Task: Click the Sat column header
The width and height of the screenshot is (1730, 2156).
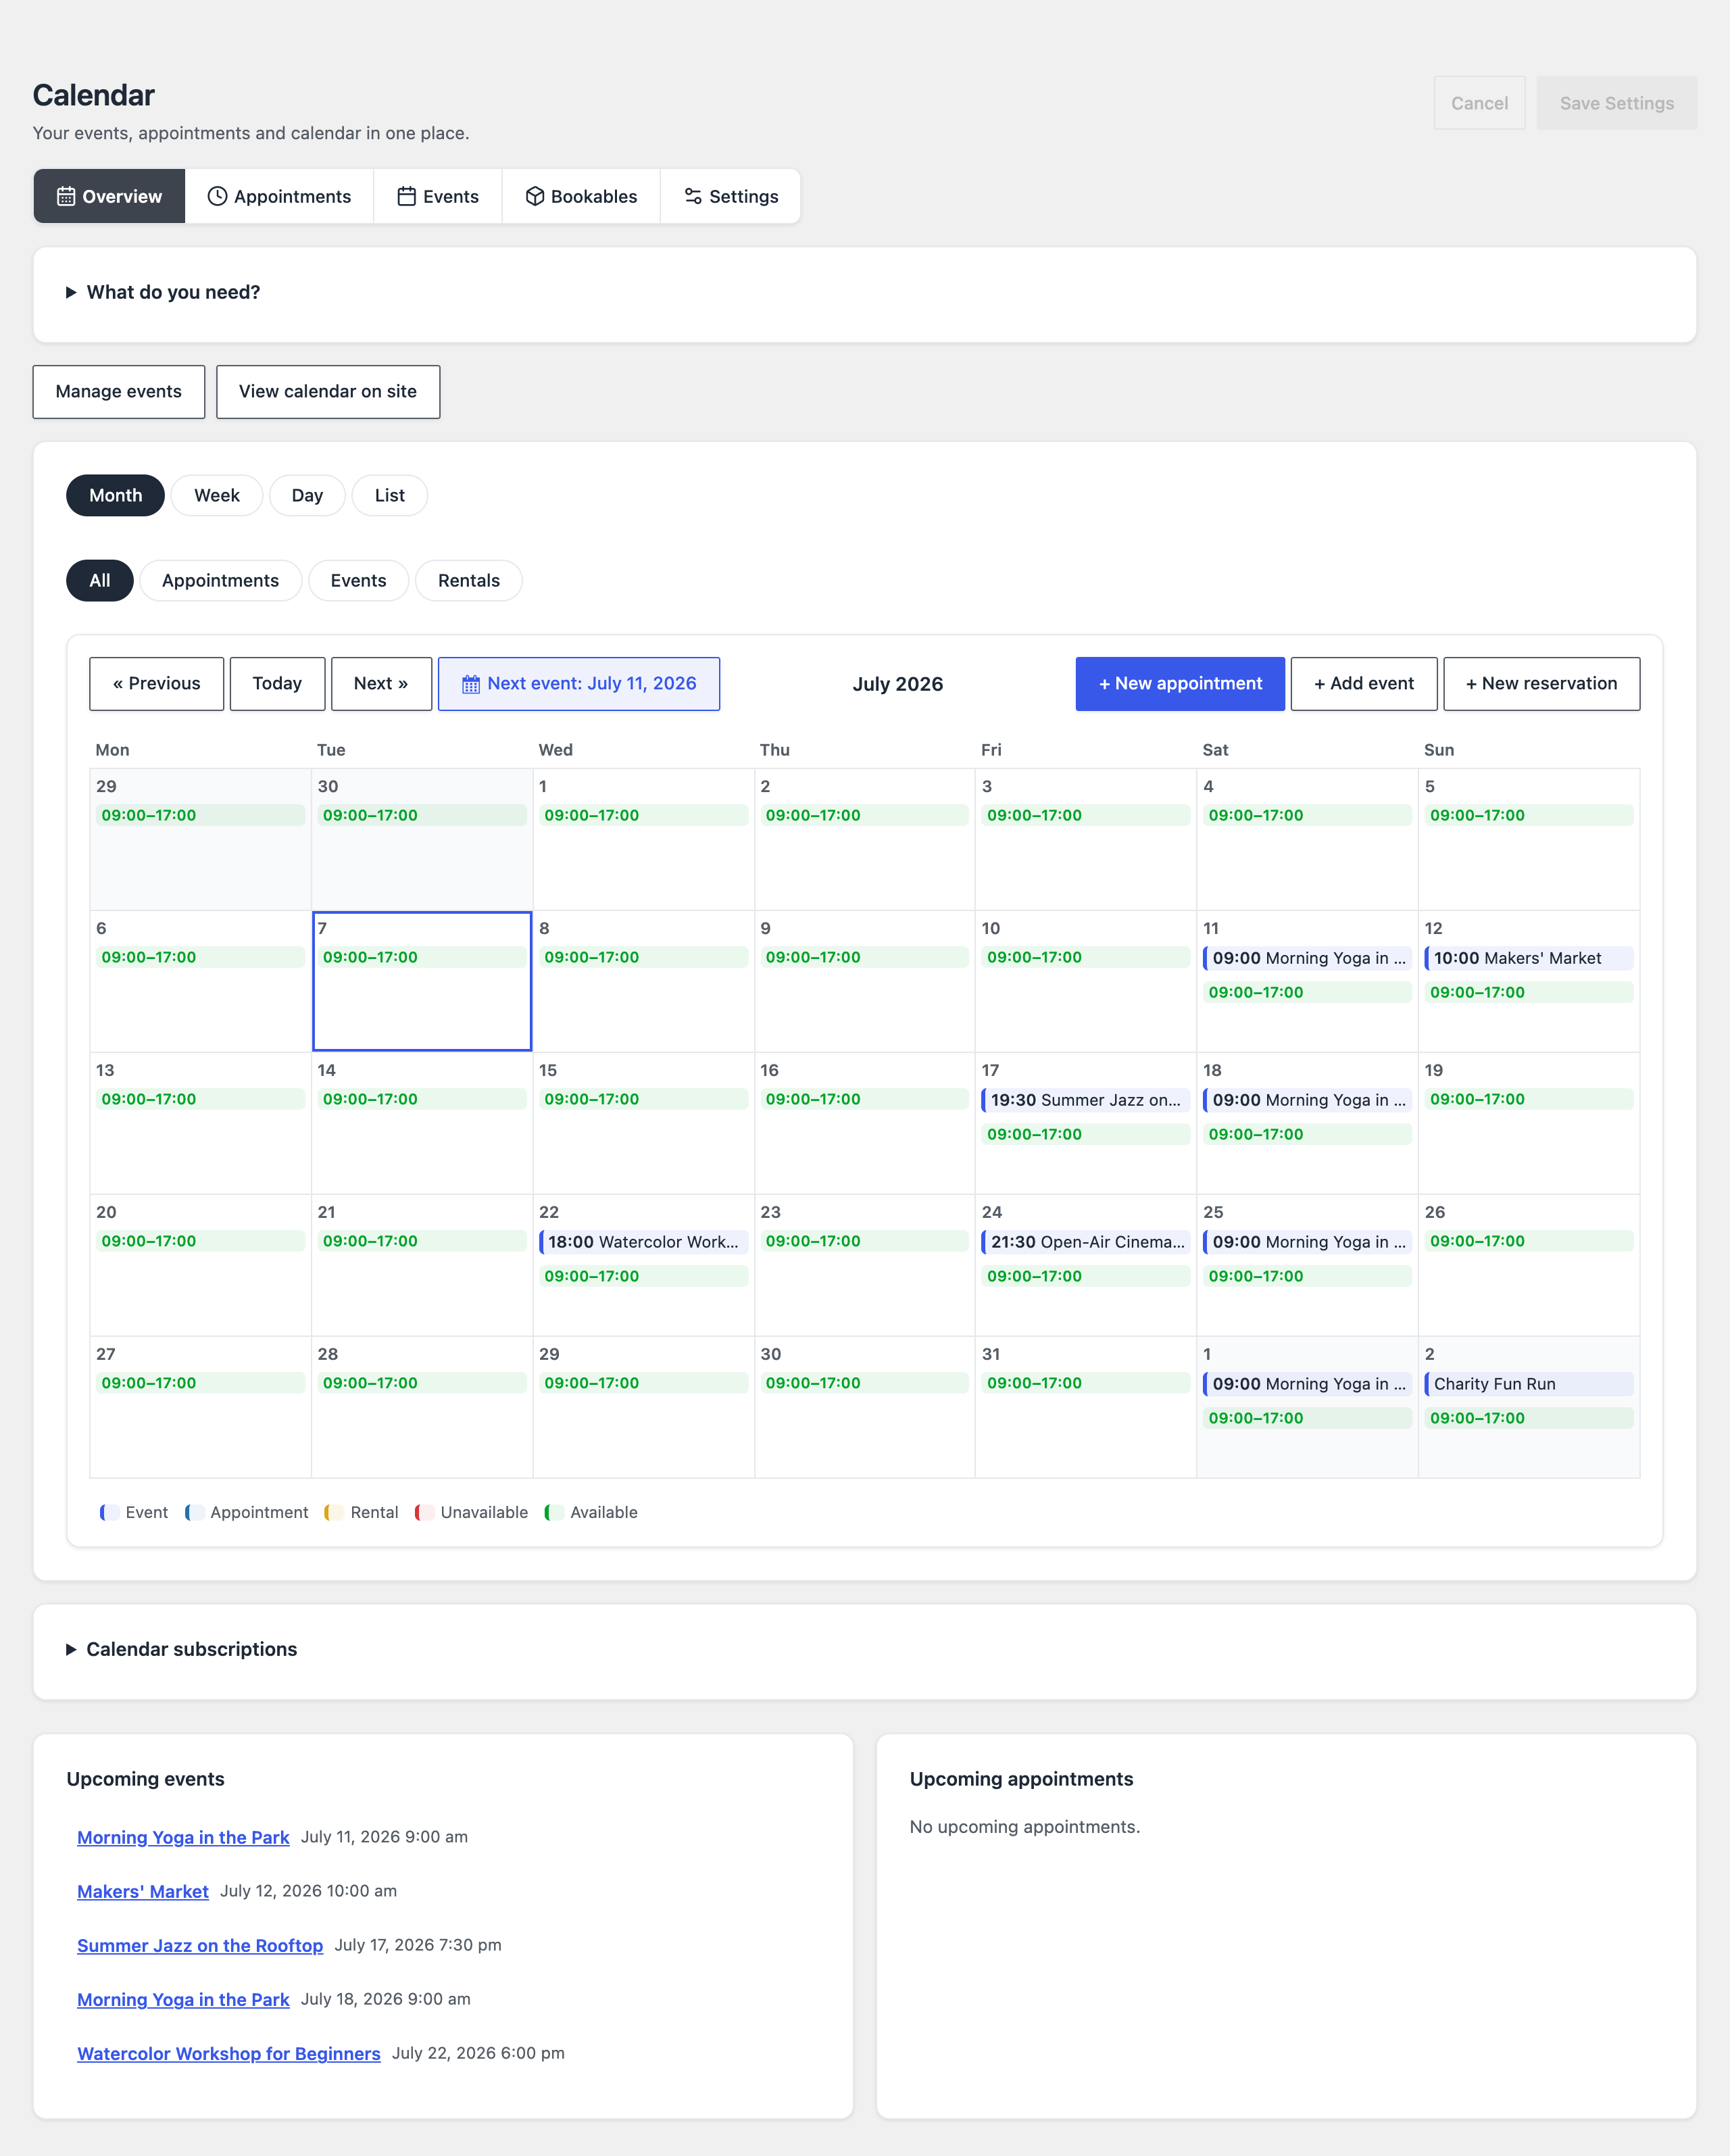Action: pos(1215,750)
